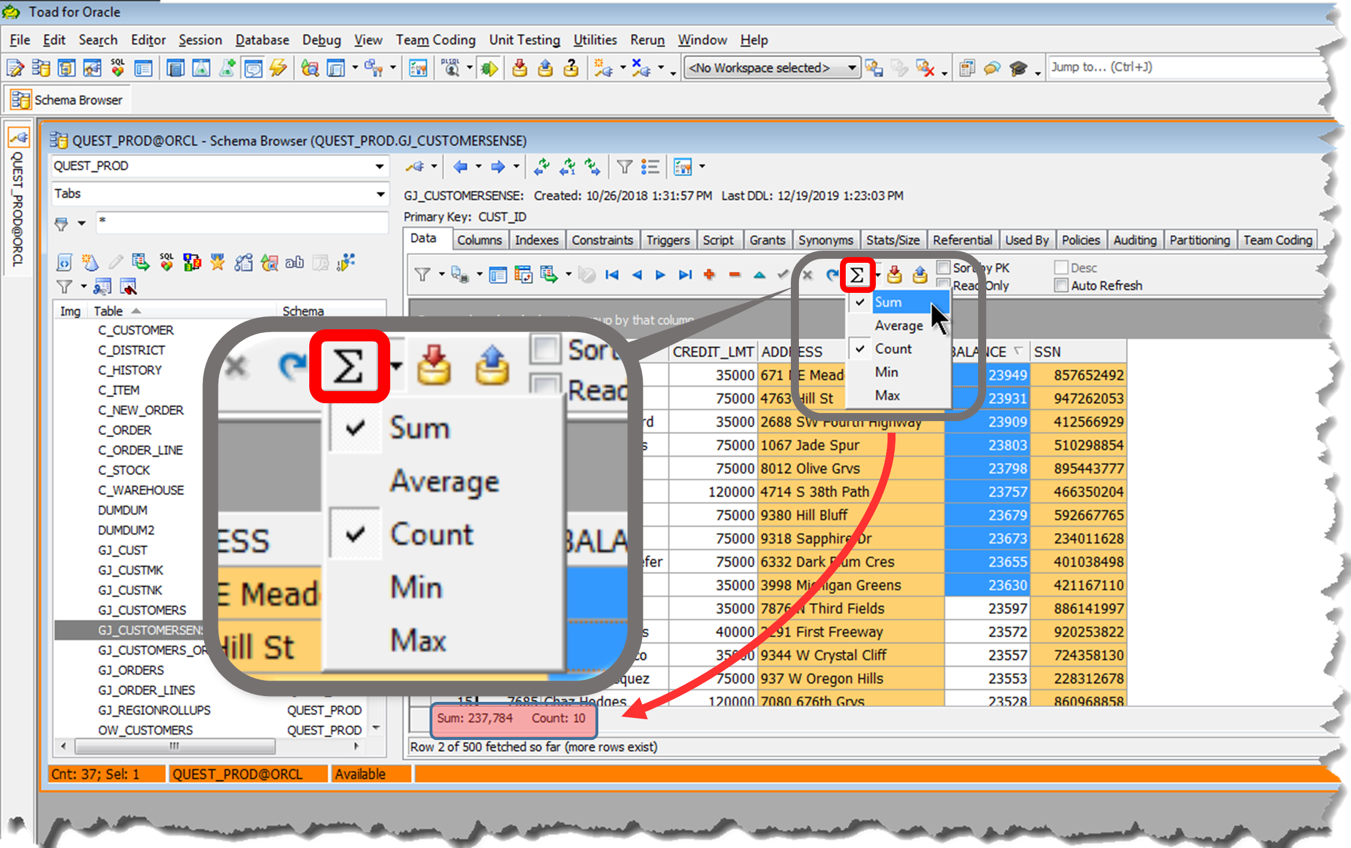Click the table list horizontal scrollbar thumb
1351x848 pixels.
click(175, 746)
